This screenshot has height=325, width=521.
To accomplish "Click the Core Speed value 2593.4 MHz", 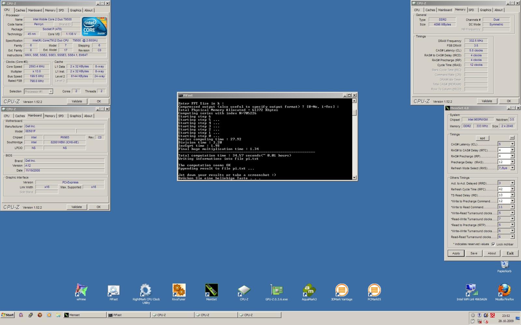I will click(x=37, y=66).
